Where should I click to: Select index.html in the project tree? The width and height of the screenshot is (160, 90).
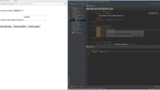point(79,18)
